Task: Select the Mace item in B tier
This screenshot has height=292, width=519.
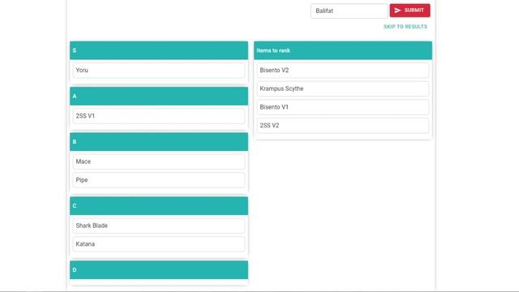Action: 159,161
